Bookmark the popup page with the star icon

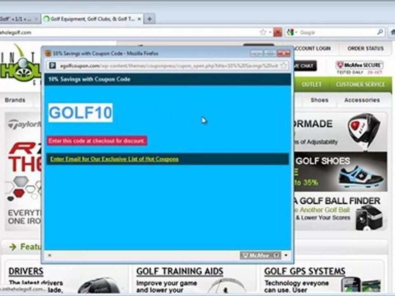pyautogui.click(x=283, y=66)
